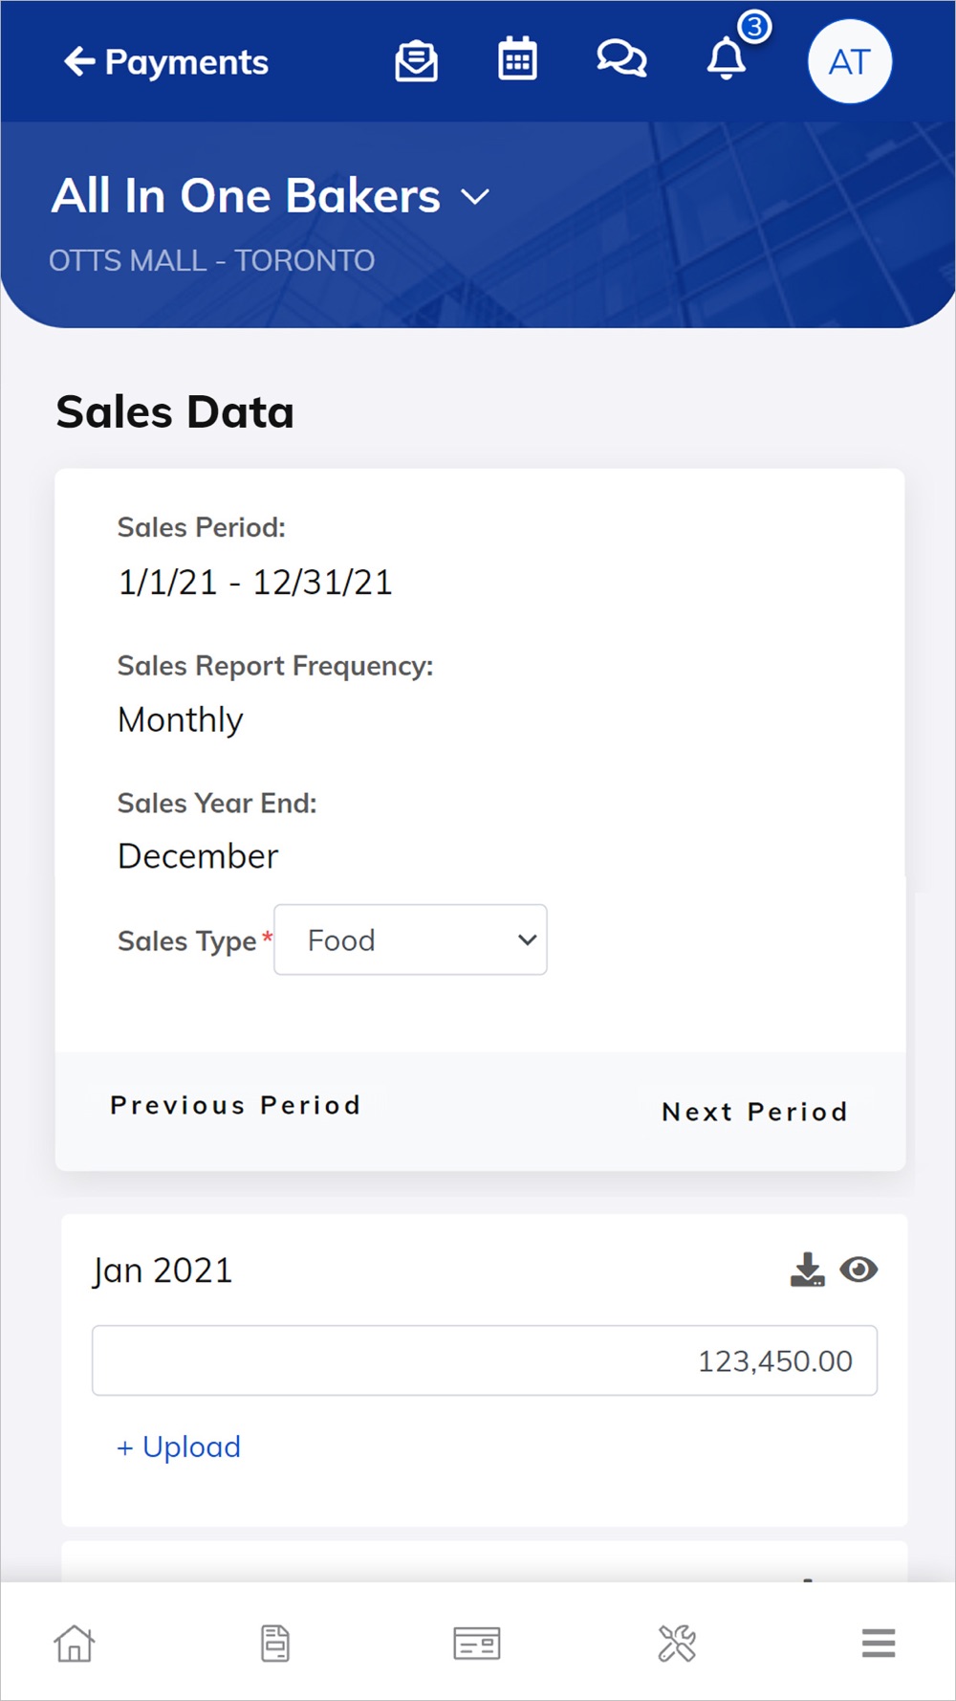Click the Next Period button
Screen dimensions: 956x1701
click(x=754, y=1112)
